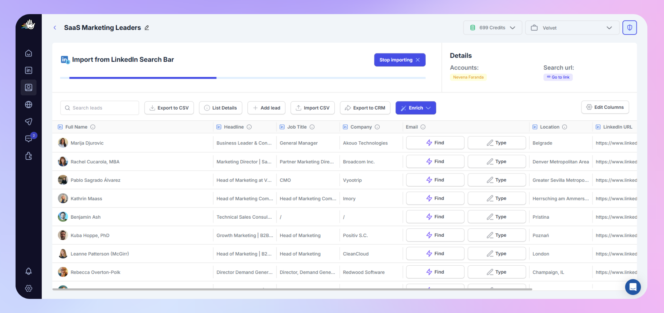Expand the 699 Credits dropdown
Image resolution: width=664 pixels, height=313 pixels.
coord(492,28)
